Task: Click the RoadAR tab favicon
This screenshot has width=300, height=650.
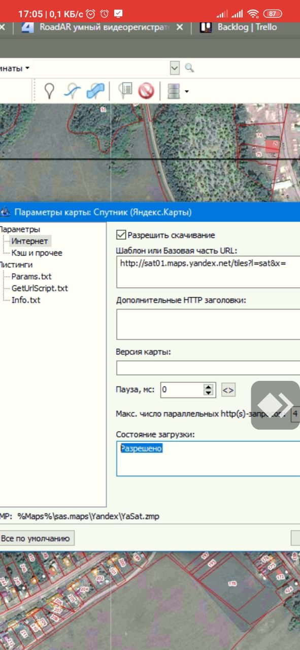Action: coord(28,27)
